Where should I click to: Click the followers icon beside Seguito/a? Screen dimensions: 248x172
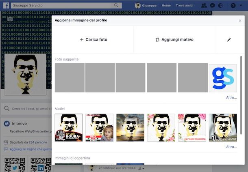pyautogui.click(x=6, y=142)
